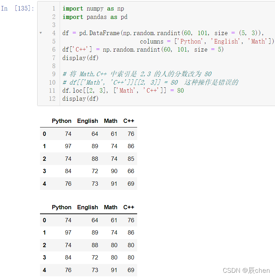Image resolution: width=275 pixels, height=277 pixels.
Task: Click line number 1 in the gutter
Action: [x=54, y=8]
